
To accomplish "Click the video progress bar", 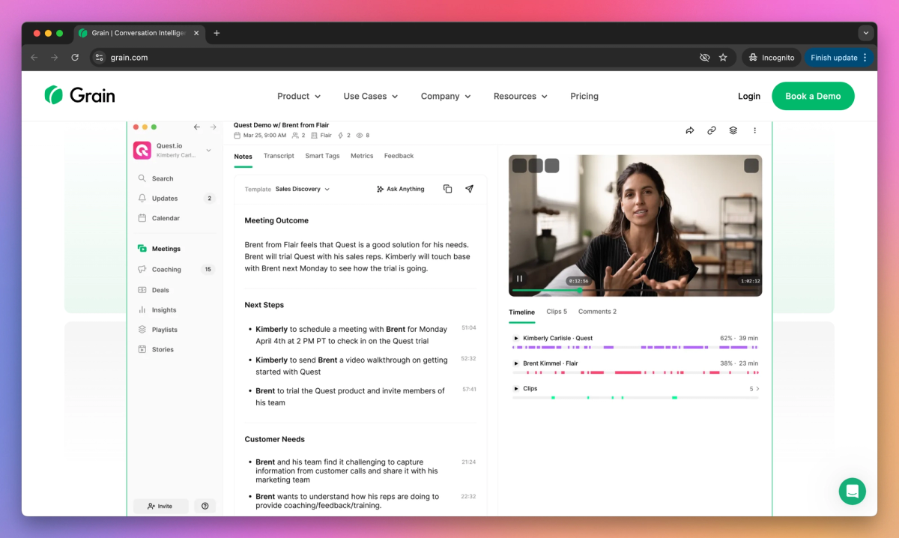I will 635,290.
